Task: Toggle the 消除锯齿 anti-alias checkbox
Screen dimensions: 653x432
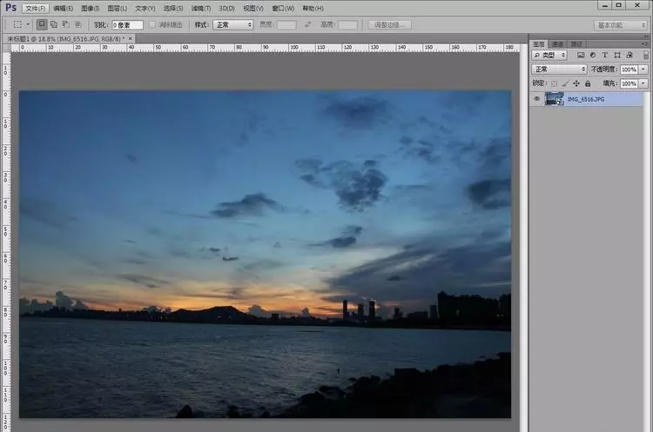Action: tap(152, 25)
